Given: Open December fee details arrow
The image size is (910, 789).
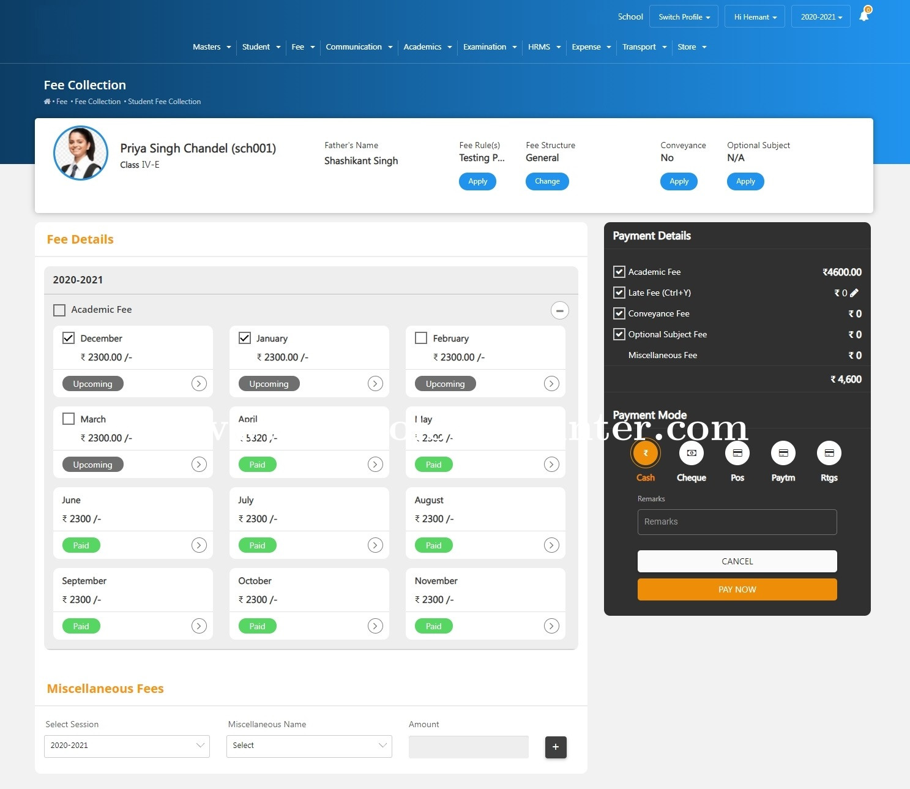Looking at the screenshot, I should [199, 384].
